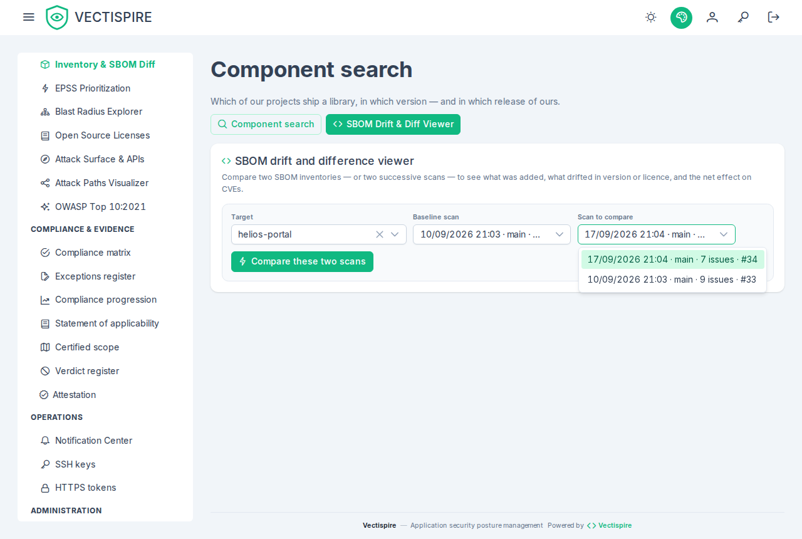802x539 pixels.
Task: Click Certified scope map icon
Action: [45, 347]
